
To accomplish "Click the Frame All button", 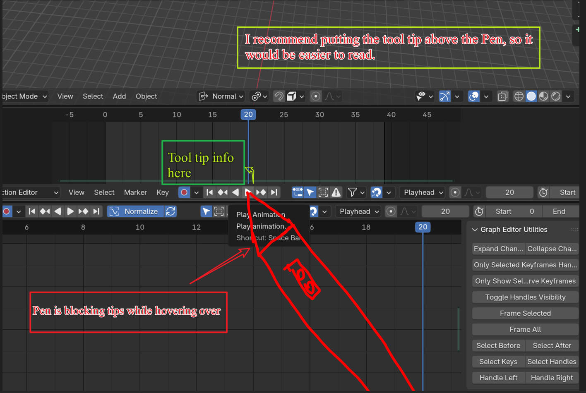I will (525, 329).
